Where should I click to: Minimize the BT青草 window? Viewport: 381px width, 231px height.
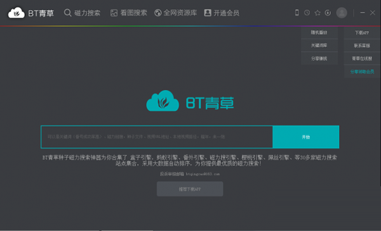coord(363,13)
